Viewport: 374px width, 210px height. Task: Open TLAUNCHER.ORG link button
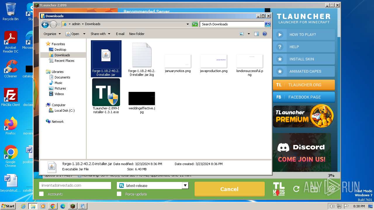tap(304, 85)
